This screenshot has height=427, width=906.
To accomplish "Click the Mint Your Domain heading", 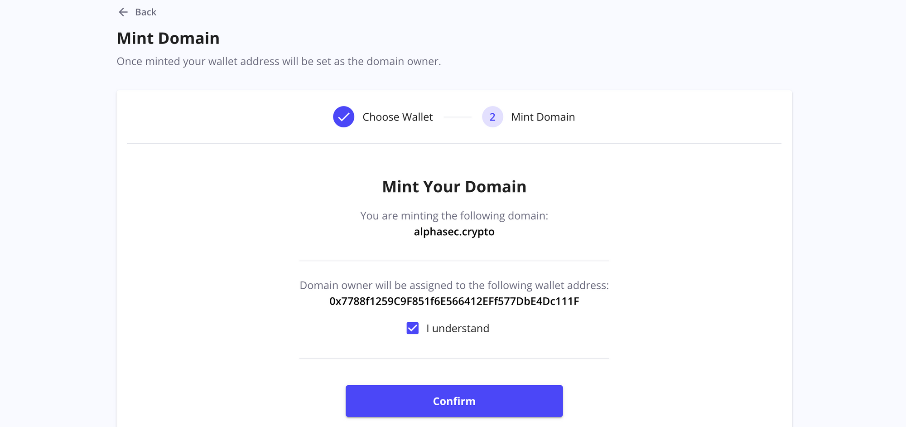I will pos(454,186).
